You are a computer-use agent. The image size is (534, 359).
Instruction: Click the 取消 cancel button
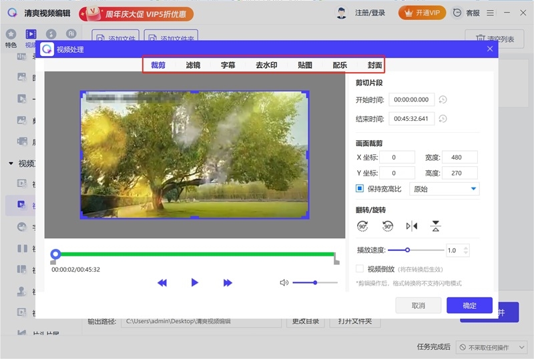click(419, 306)
